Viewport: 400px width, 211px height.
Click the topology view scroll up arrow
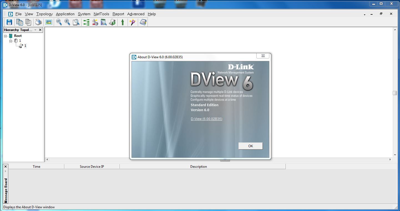395,29
